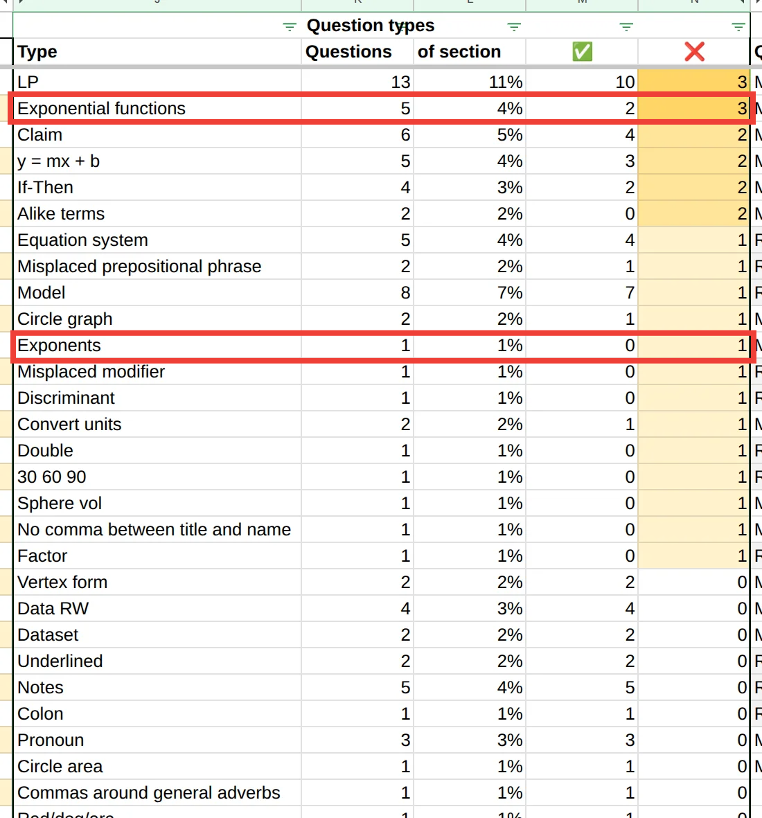Open the filter icon above 'of section' column
Viewport: 762px width, 818px height.
click(514, 26)
